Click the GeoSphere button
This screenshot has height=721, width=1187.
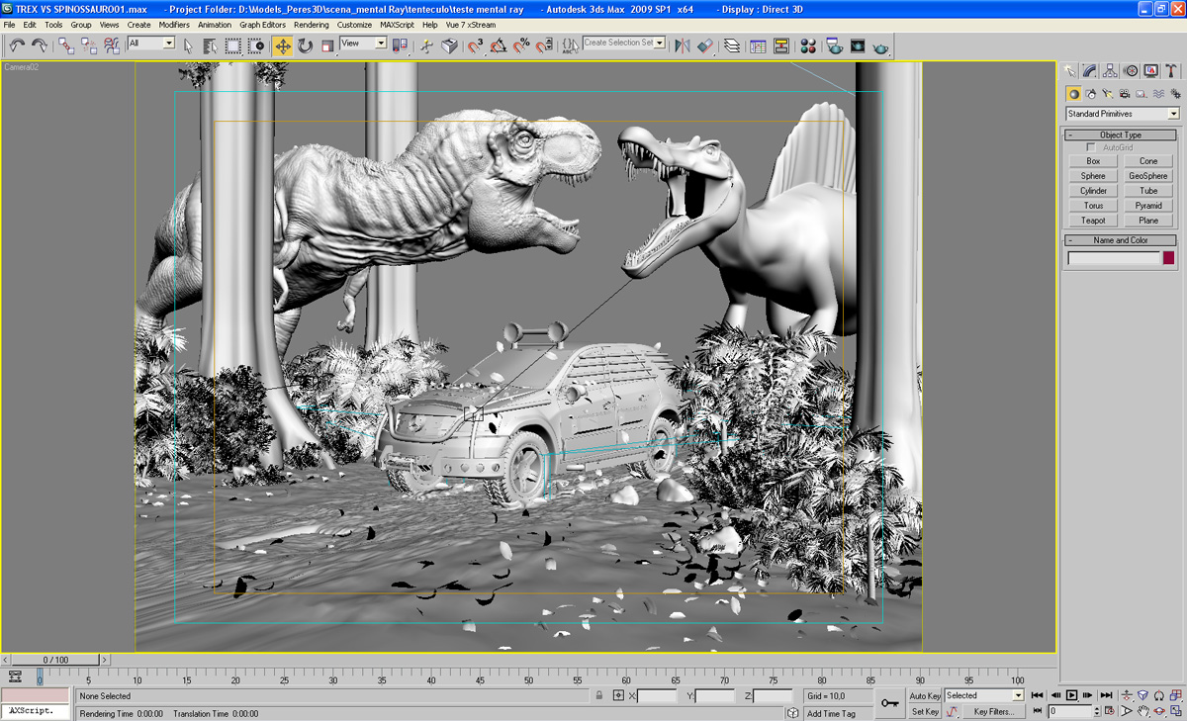[1148, 176]
